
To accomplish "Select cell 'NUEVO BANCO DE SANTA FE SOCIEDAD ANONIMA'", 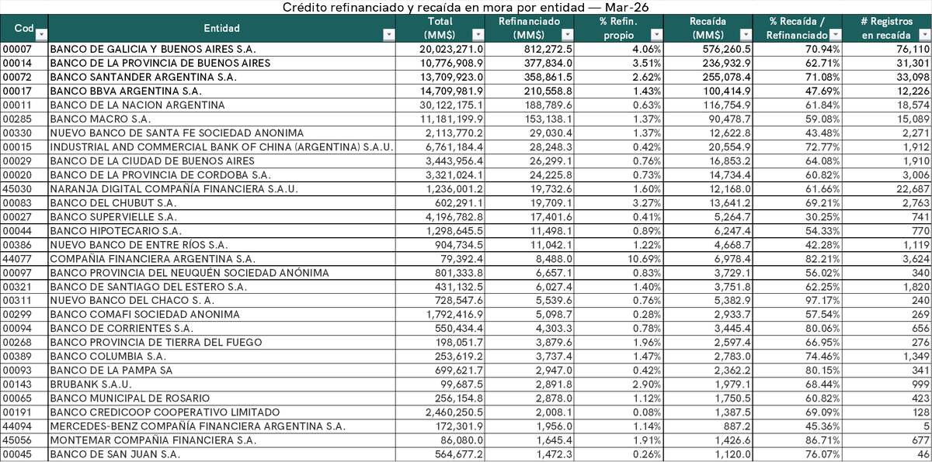I will [222, 133].
